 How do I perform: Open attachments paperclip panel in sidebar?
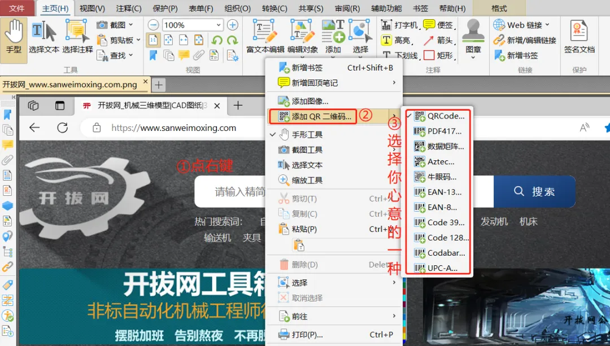[7, 160]
